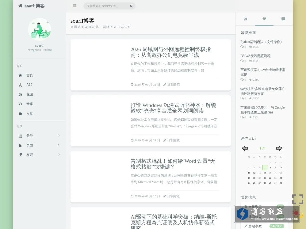Click the view-count eye icon showing 2390
The image size is (306, 229).
(x=251, y=80)
